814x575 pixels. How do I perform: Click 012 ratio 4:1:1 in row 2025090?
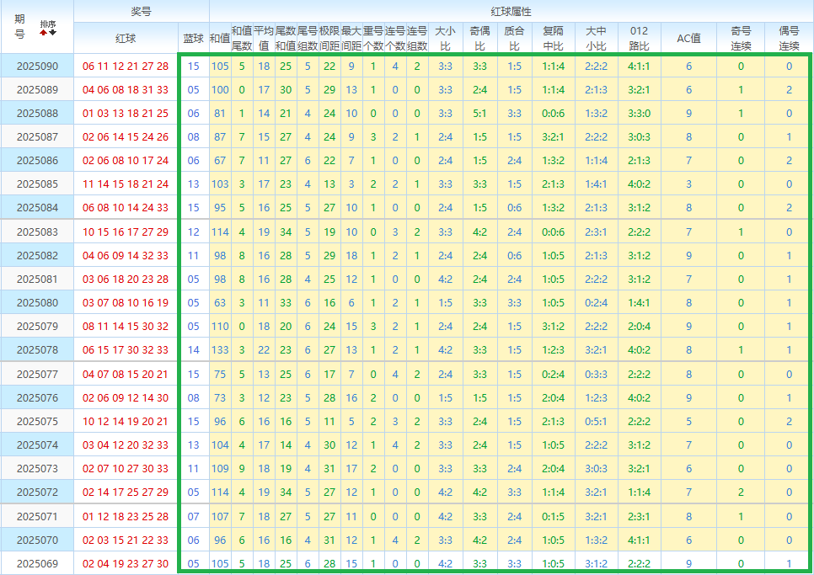(639, 66)
